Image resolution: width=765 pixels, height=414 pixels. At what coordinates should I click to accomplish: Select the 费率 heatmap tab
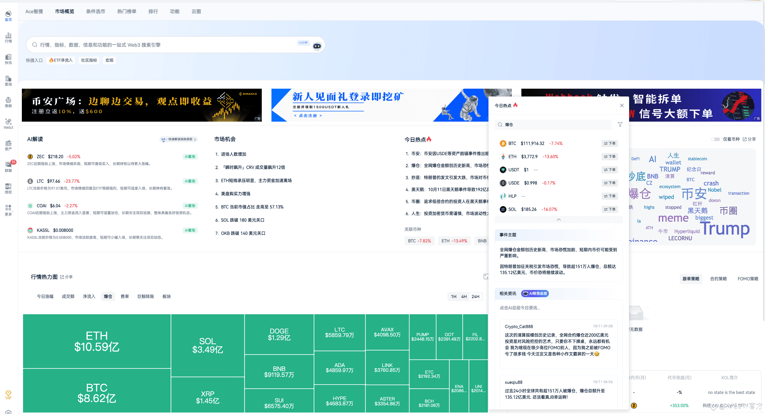[125, 297]
